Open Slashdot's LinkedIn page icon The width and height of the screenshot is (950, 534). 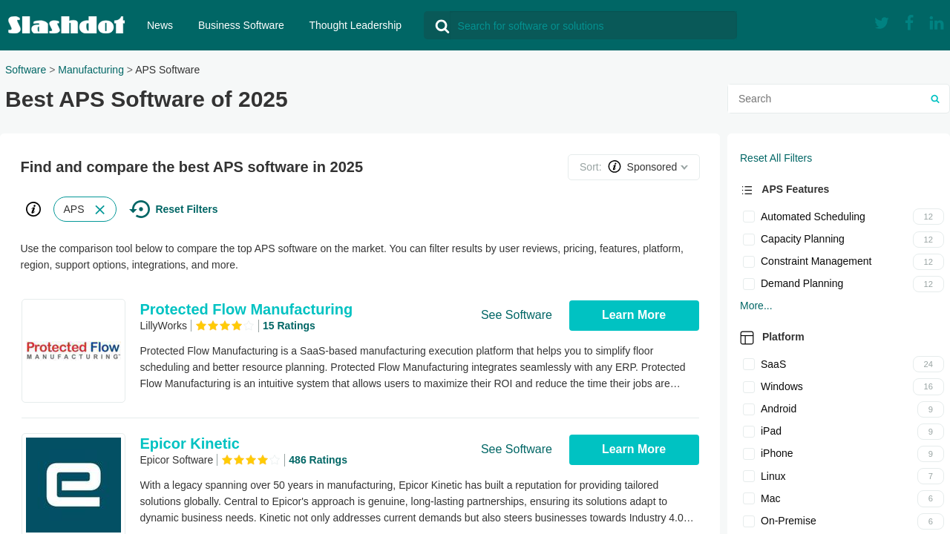(936, 23)
